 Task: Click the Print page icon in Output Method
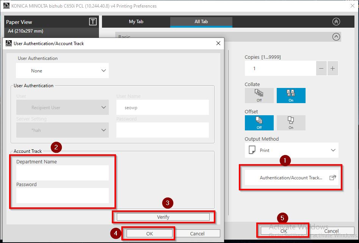pyautogui.click(x=251, y=150)
